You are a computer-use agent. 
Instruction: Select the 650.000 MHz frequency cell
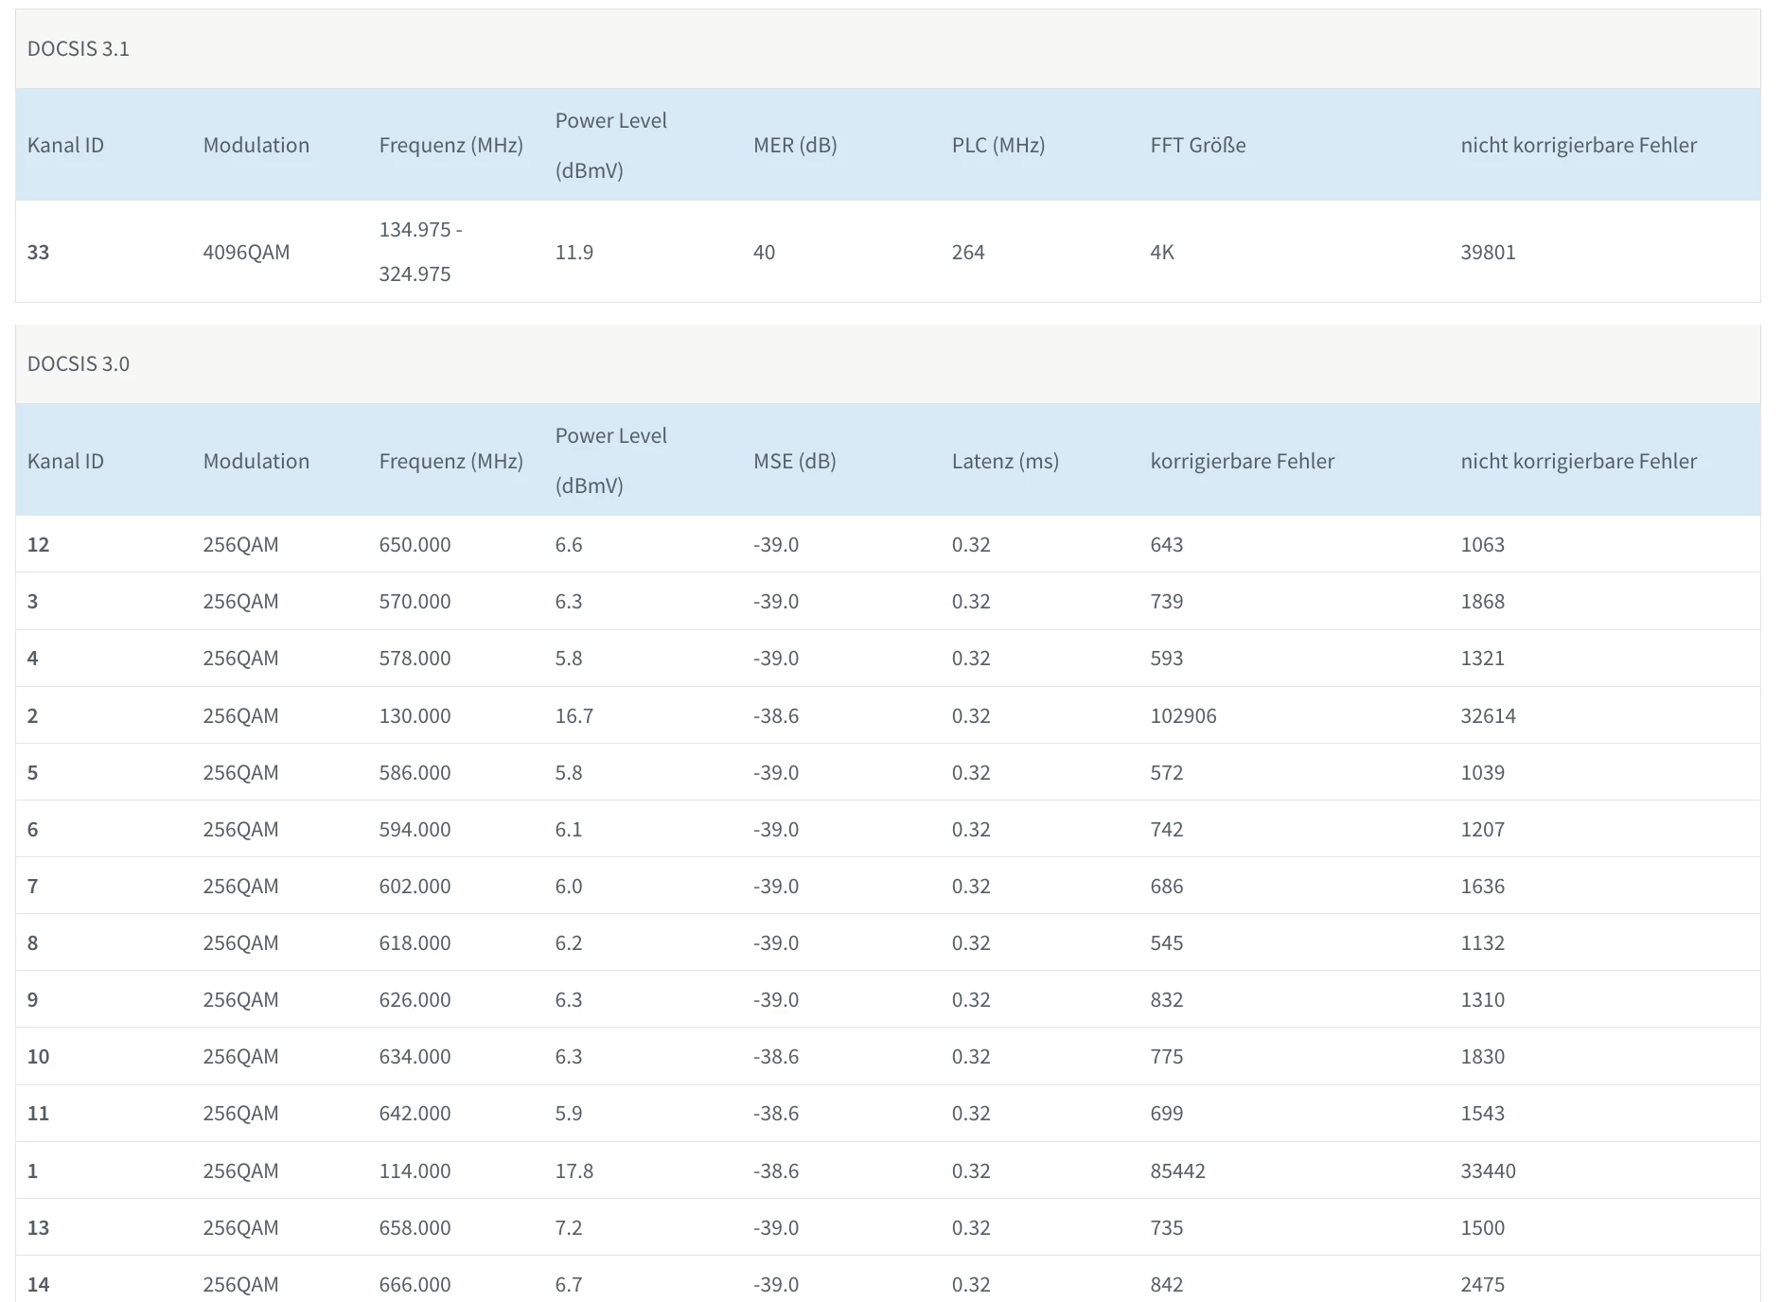[x=415, y=545]
